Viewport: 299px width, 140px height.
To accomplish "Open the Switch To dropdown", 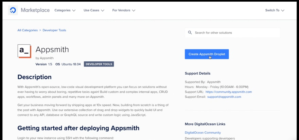I will [275, 10].
